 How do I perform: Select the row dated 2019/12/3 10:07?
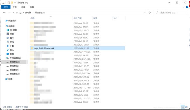coord(77,31)
